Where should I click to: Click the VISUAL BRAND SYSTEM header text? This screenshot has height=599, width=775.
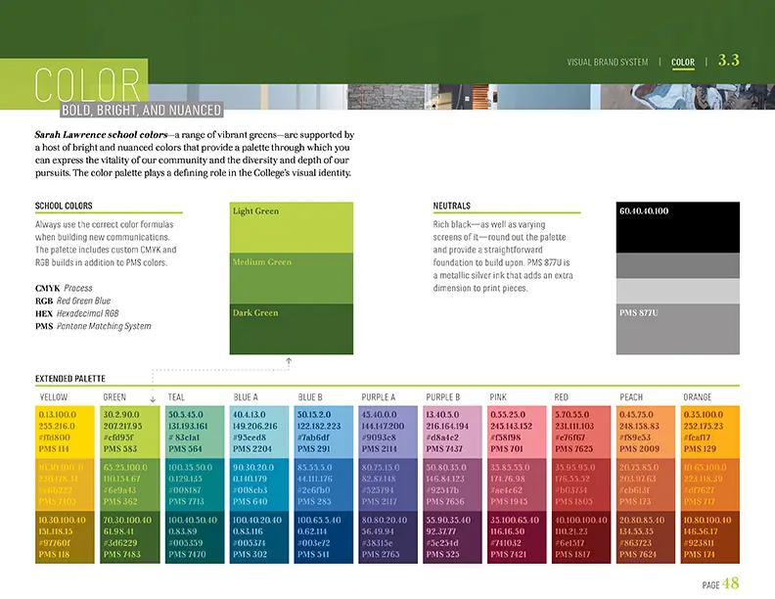[607, 63]
